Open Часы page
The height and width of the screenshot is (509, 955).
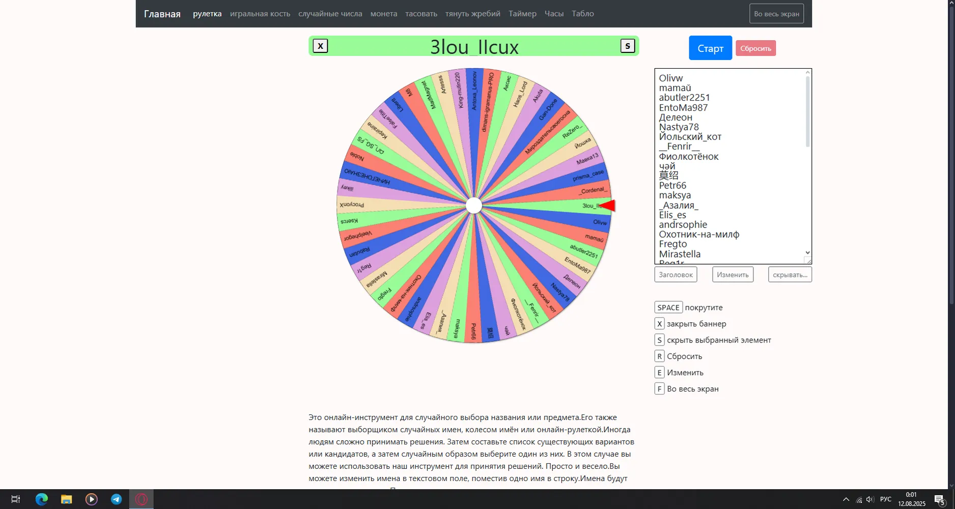point(554,14)
